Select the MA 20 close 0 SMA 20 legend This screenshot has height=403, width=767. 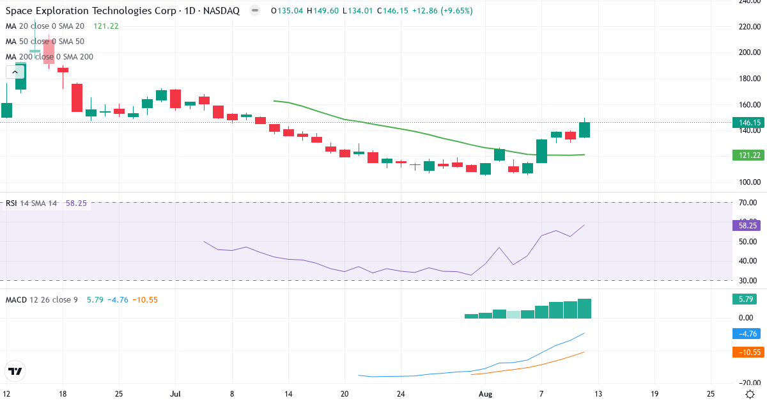pos(45,26)
